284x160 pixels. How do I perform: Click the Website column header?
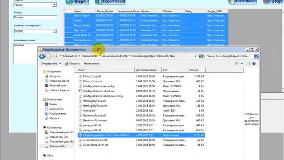[x=173, y=11]
